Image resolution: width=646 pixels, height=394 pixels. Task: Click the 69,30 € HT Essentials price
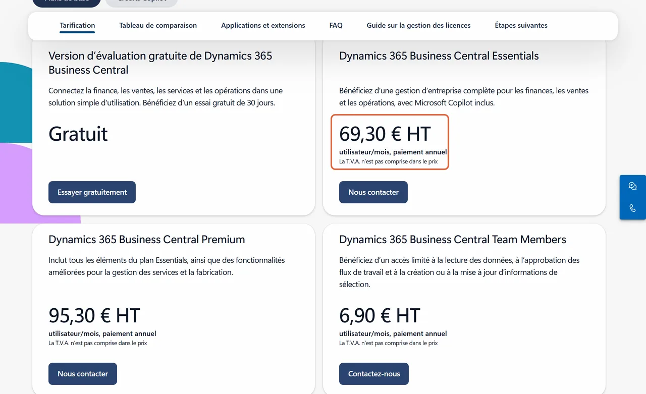(385, 134)
